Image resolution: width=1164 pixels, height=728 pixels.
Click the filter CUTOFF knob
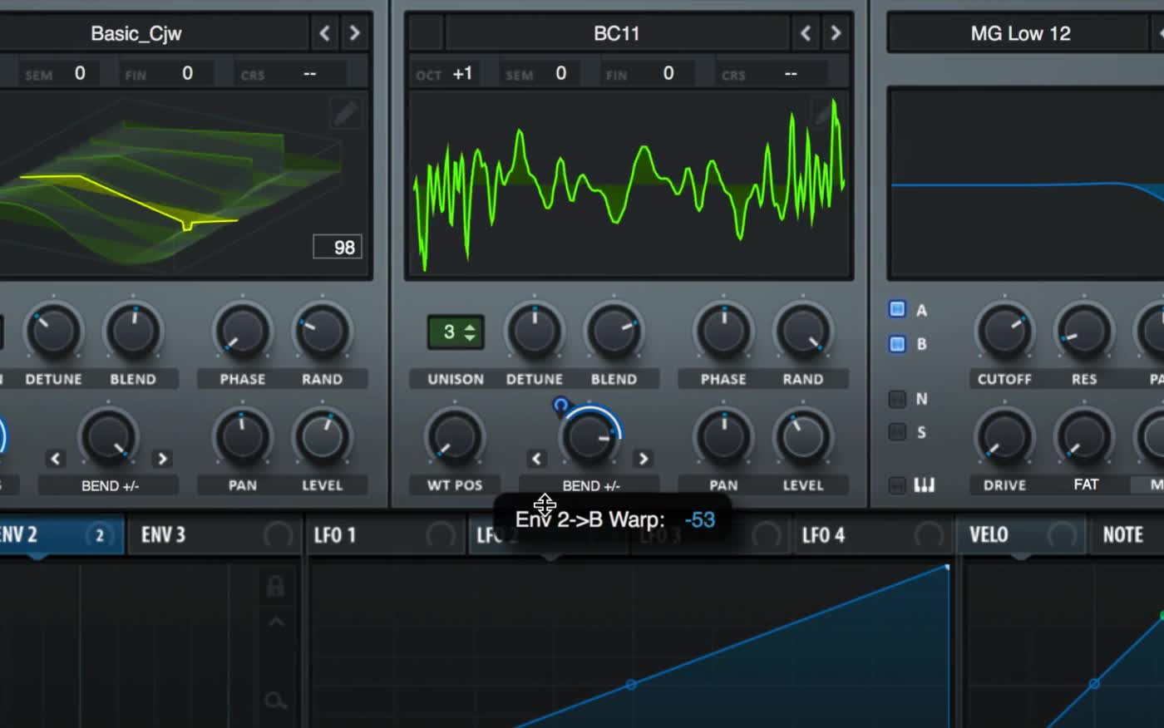(x=1004, y=332)
